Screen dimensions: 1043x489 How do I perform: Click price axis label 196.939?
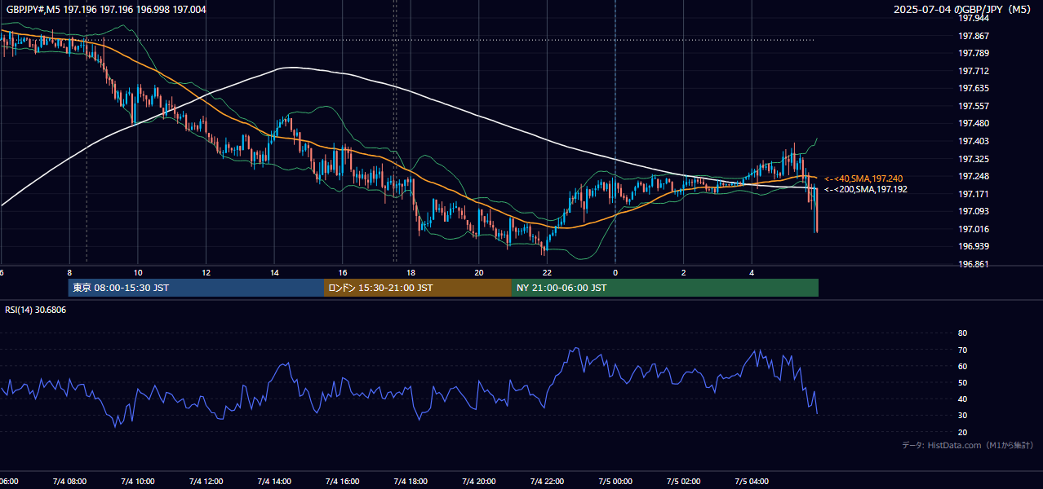973,247
